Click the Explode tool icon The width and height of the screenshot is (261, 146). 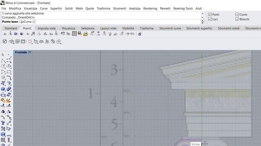point(9,100)
